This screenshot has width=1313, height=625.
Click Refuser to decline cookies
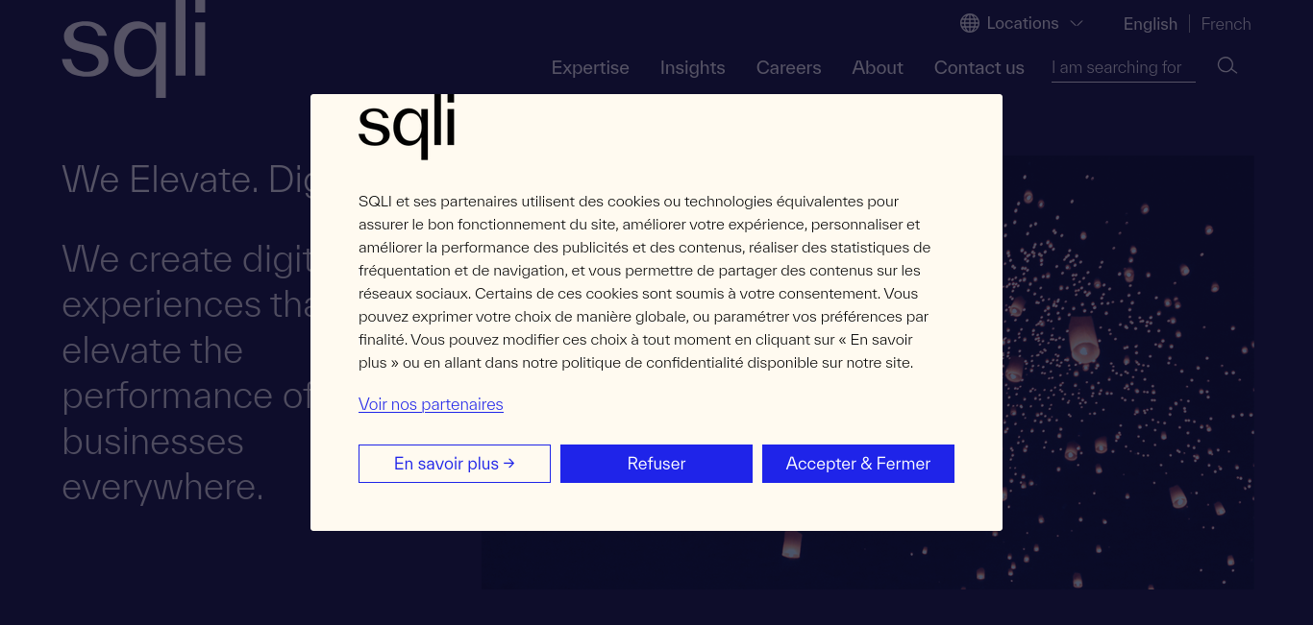(656, 464)
